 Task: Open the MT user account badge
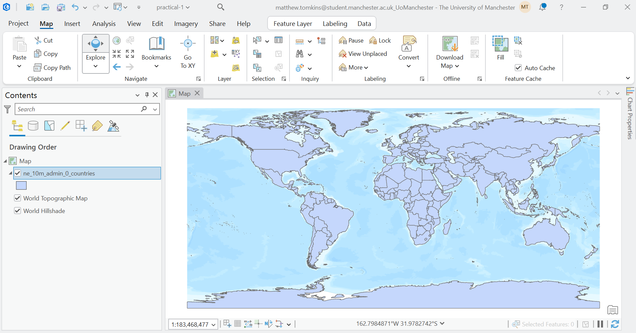525,7
